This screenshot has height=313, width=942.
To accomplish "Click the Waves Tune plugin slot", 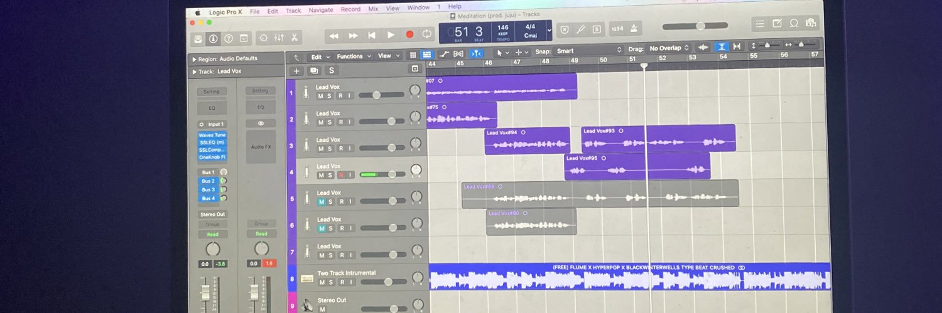I will tap(212, 135).
